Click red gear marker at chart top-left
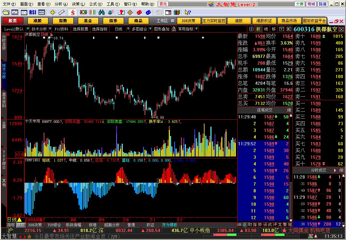This screenshot has width=346, height=240. click(x=8, y=34)
